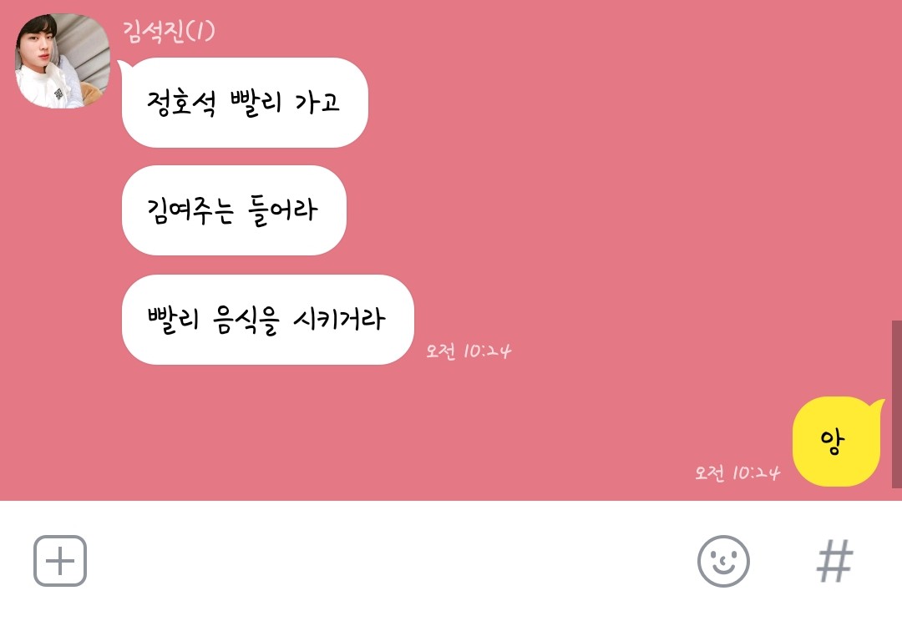Select the message '김여주는 들어라'
This screenshot has height=621, width=902.
[234, 210]
